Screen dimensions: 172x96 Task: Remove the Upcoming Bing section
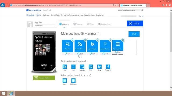[x=98, y=40]
